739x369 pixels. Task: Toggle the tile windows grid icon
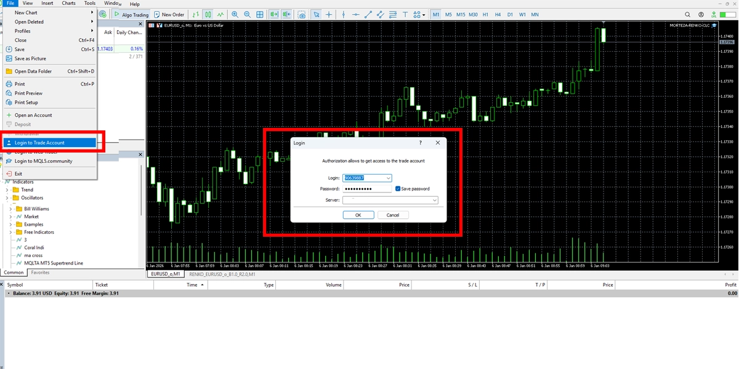coord(260,14)
